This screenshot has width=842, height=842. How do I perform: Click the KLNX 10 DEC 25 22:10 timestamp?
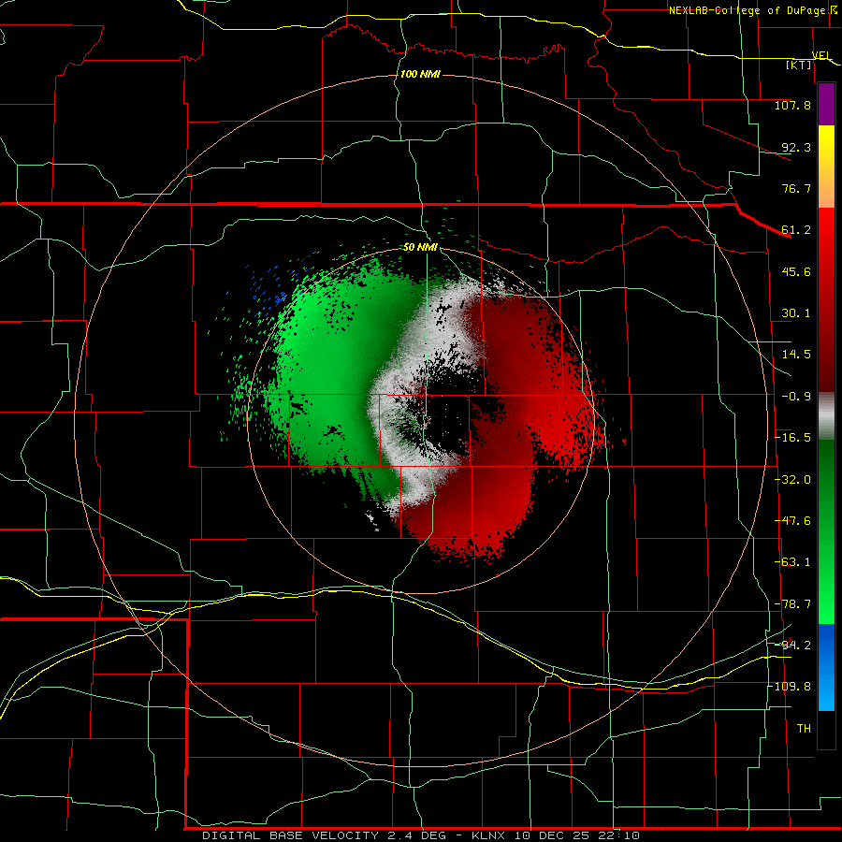[556, 835]
